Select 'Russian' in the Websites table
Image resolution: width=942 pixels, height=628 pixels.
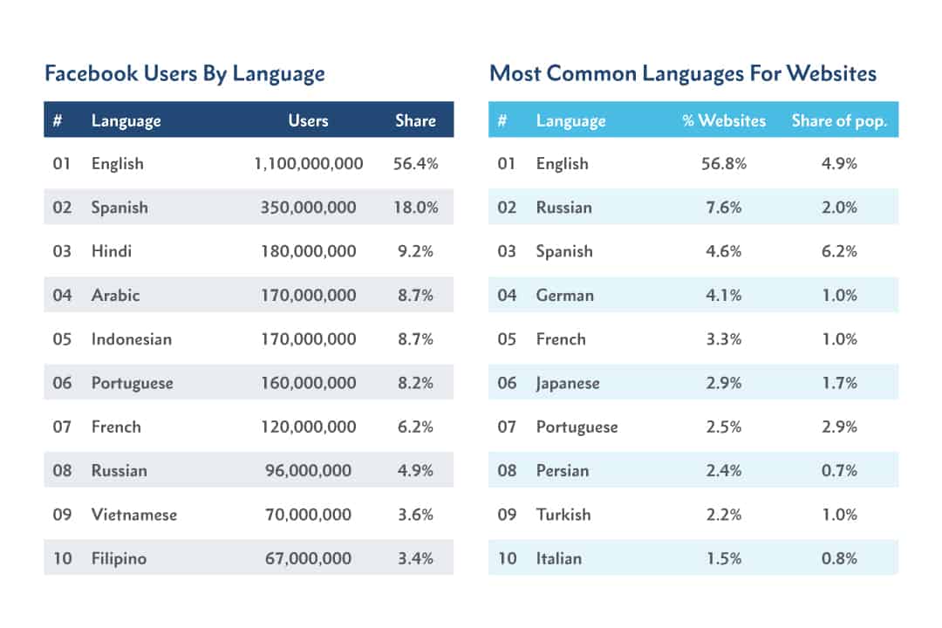564,208
